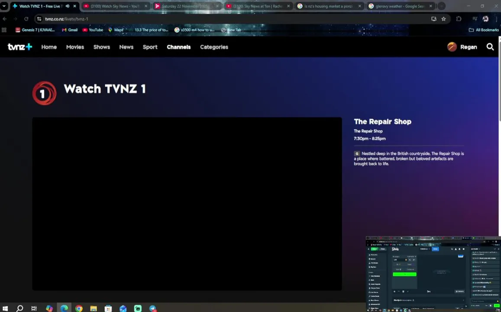Open the tab search dropdown arrow
The image size is (501, 312).
4,6
